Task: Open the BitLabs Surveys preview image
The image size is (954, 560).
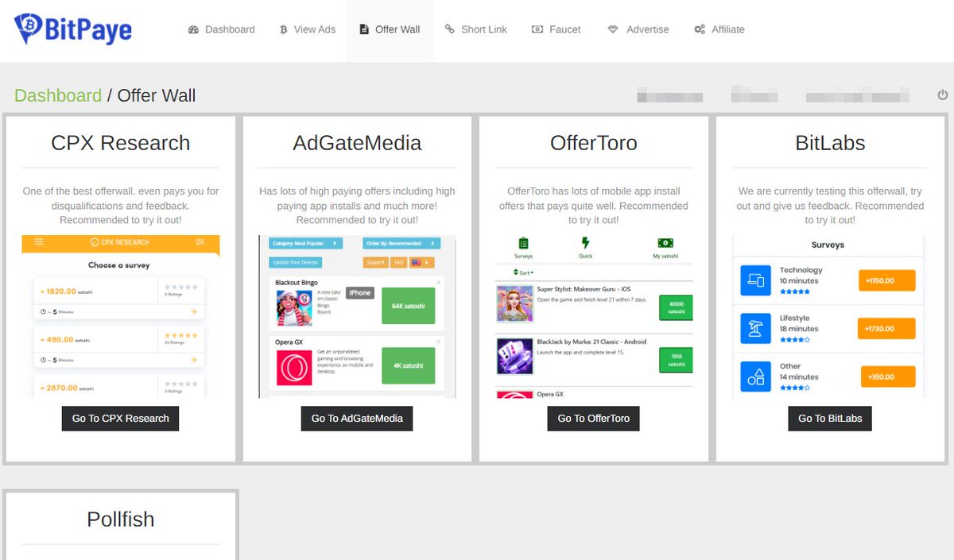Action: [x=830, y=316]
